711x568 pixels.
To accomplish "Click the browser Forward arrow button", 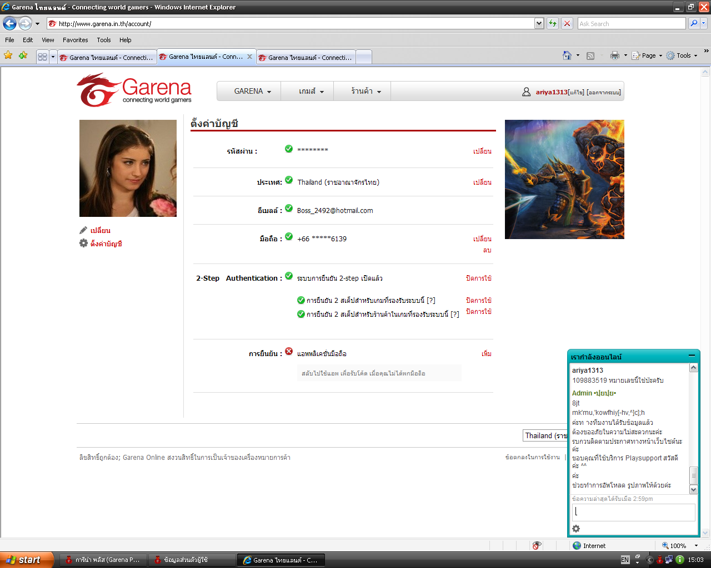I will 26,23.
